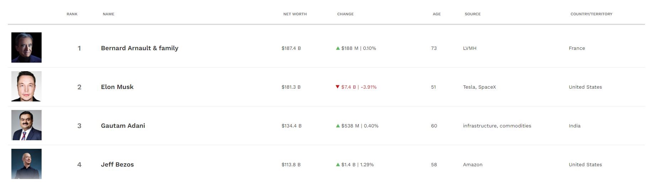Open the Gautam Adani name link
Image resolution: width=651 pixels, height=189 pixels.
[123, 126]
